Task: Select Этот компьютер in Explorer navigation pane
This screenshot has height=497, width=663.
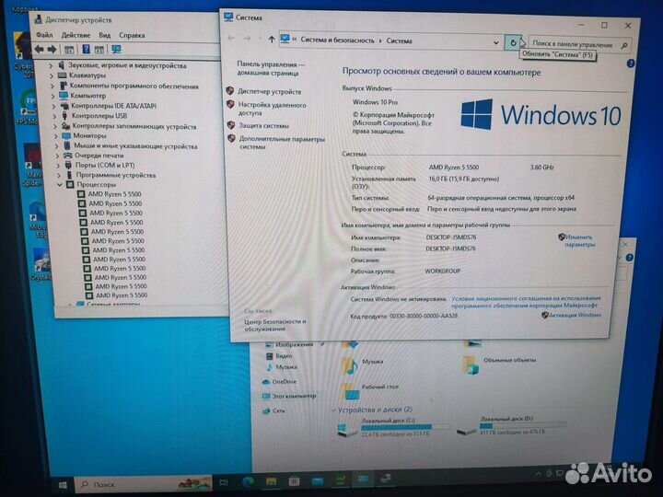Action: [x=294, y=396]
